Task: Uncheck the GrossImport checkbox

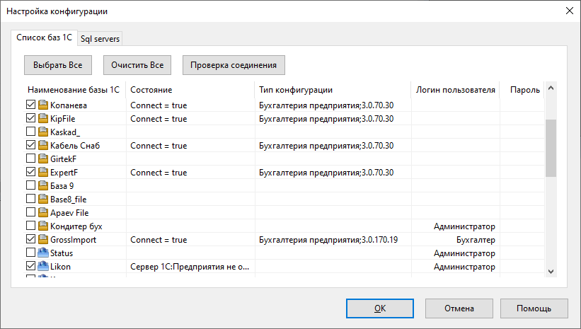Action: [x=30, y=239]
